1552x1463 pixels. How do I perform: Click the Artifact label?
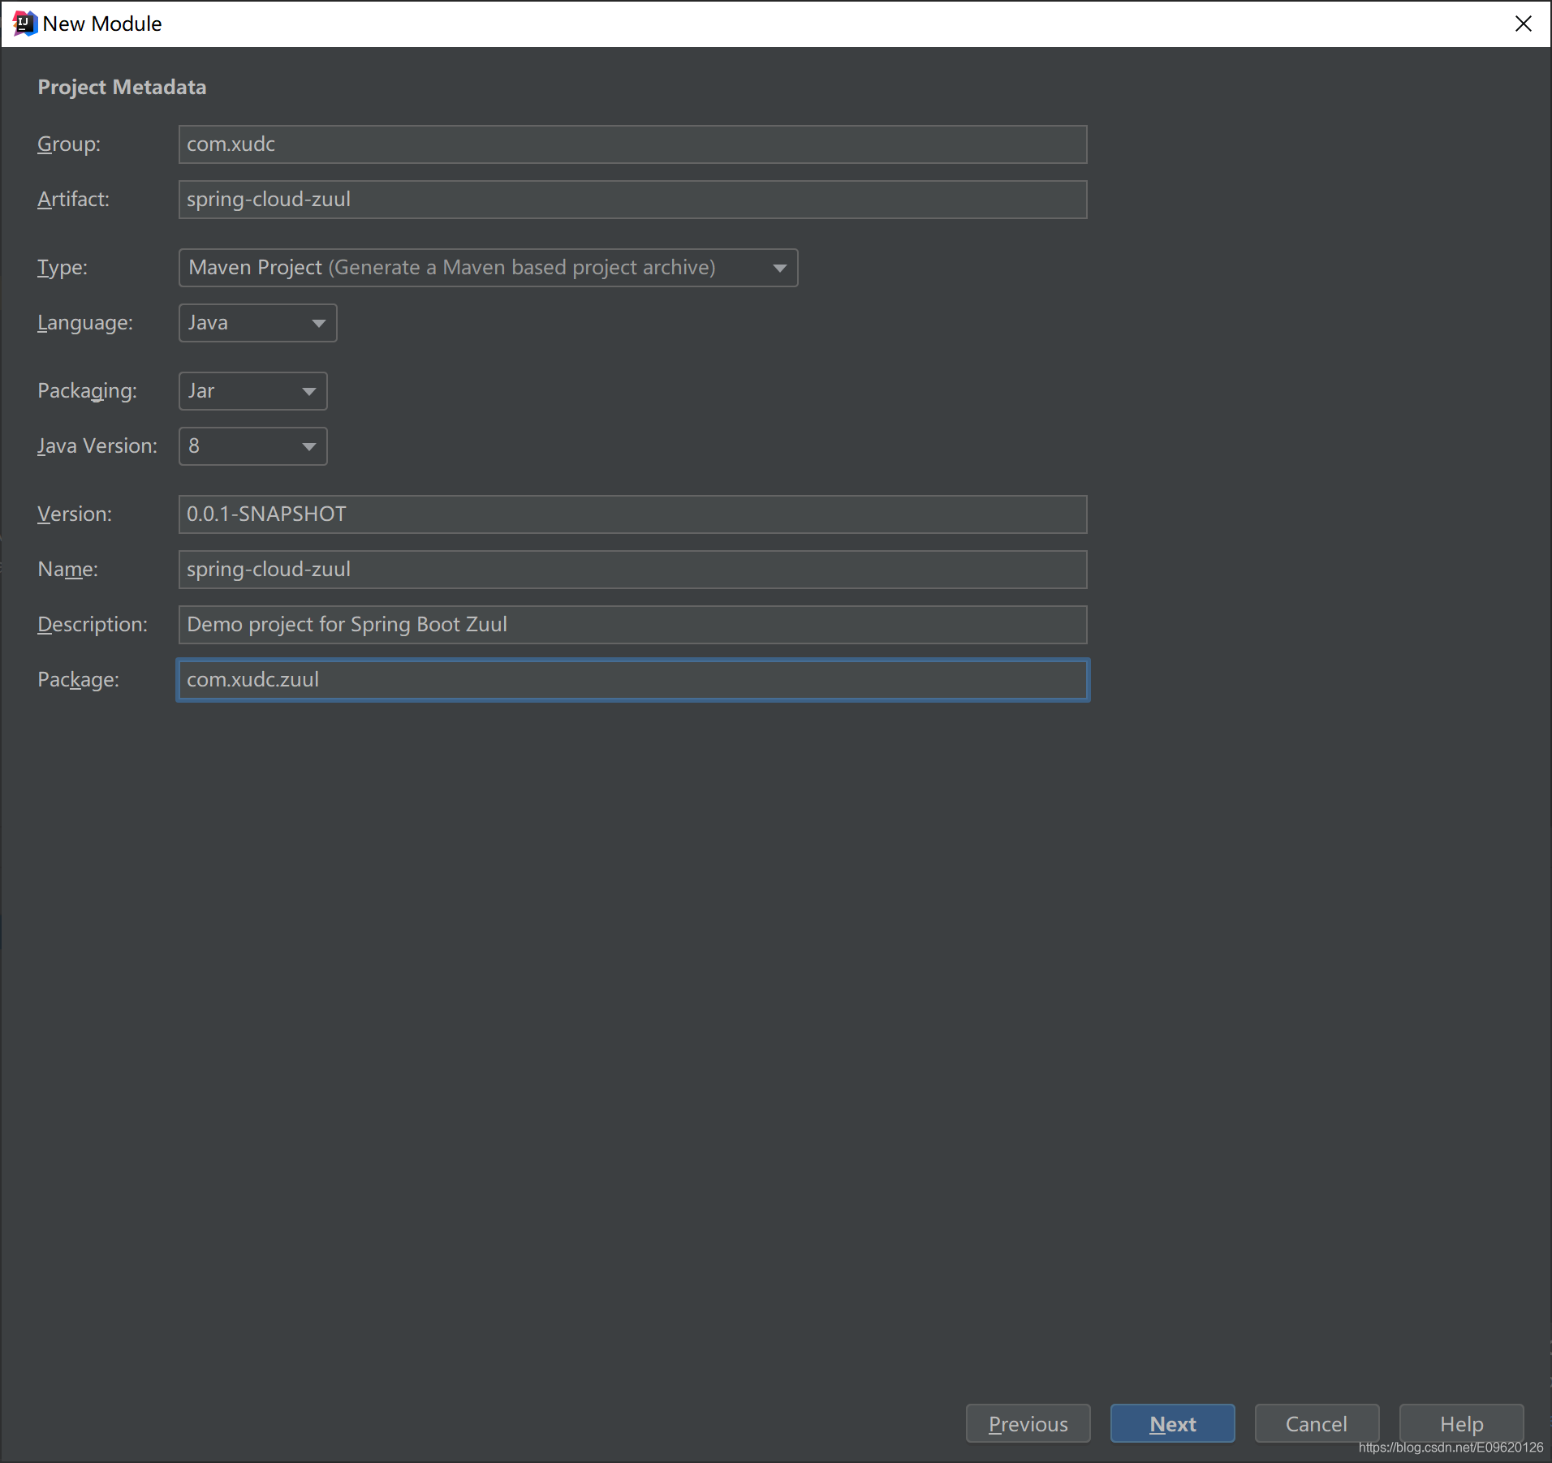coord(73,200)
